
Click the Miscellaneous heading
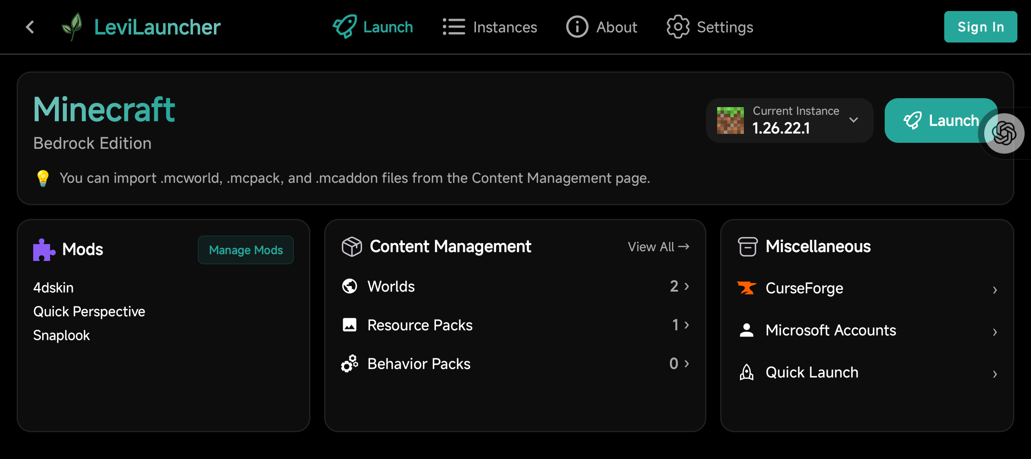click(x=818, y=246)
